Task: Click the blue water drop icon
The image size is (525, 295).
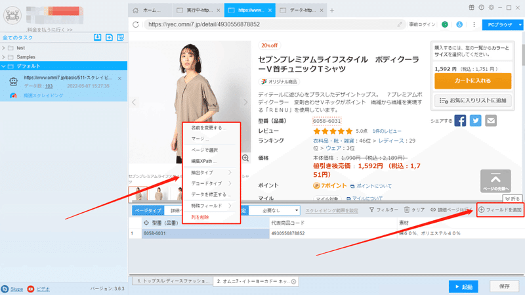Action: point(459,24)
